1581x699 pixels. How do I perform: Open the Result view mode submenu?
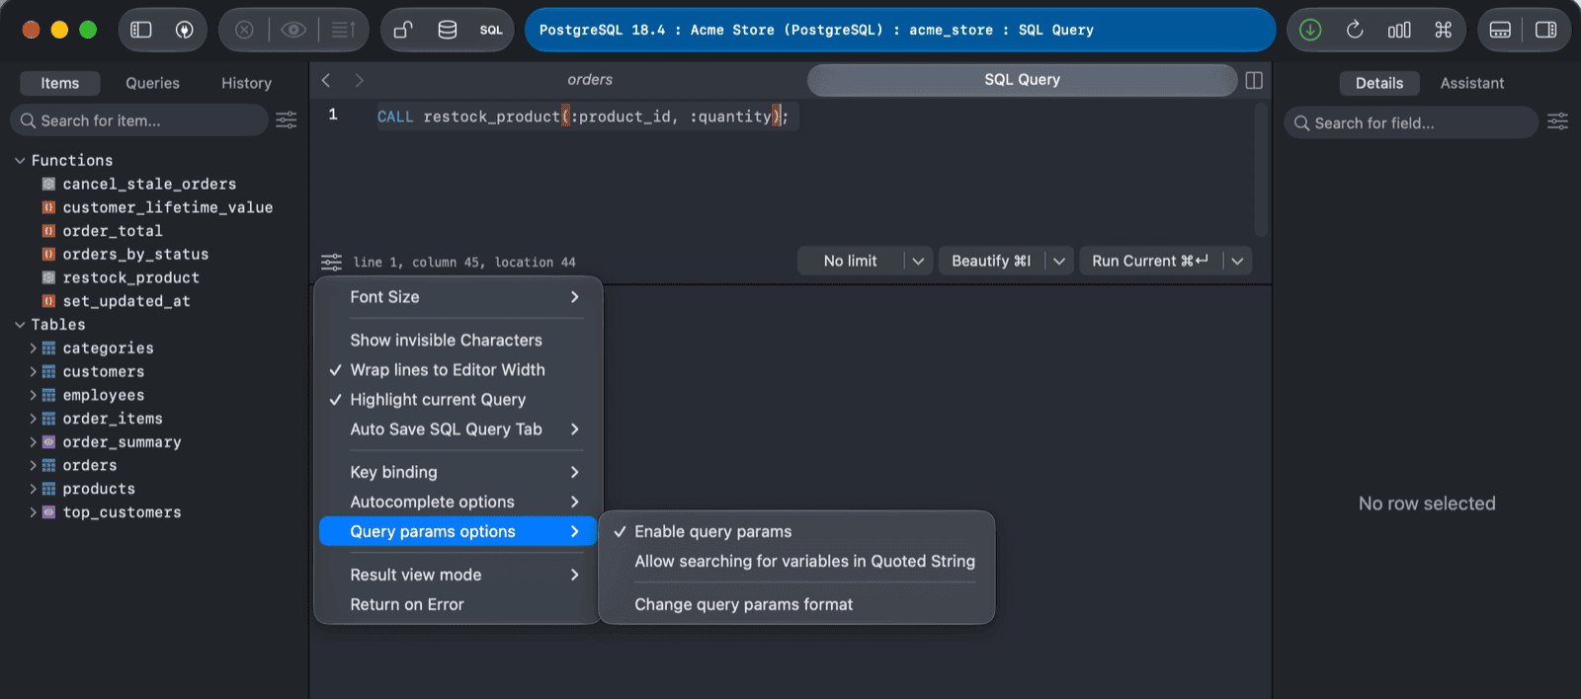tap(458, 575)
